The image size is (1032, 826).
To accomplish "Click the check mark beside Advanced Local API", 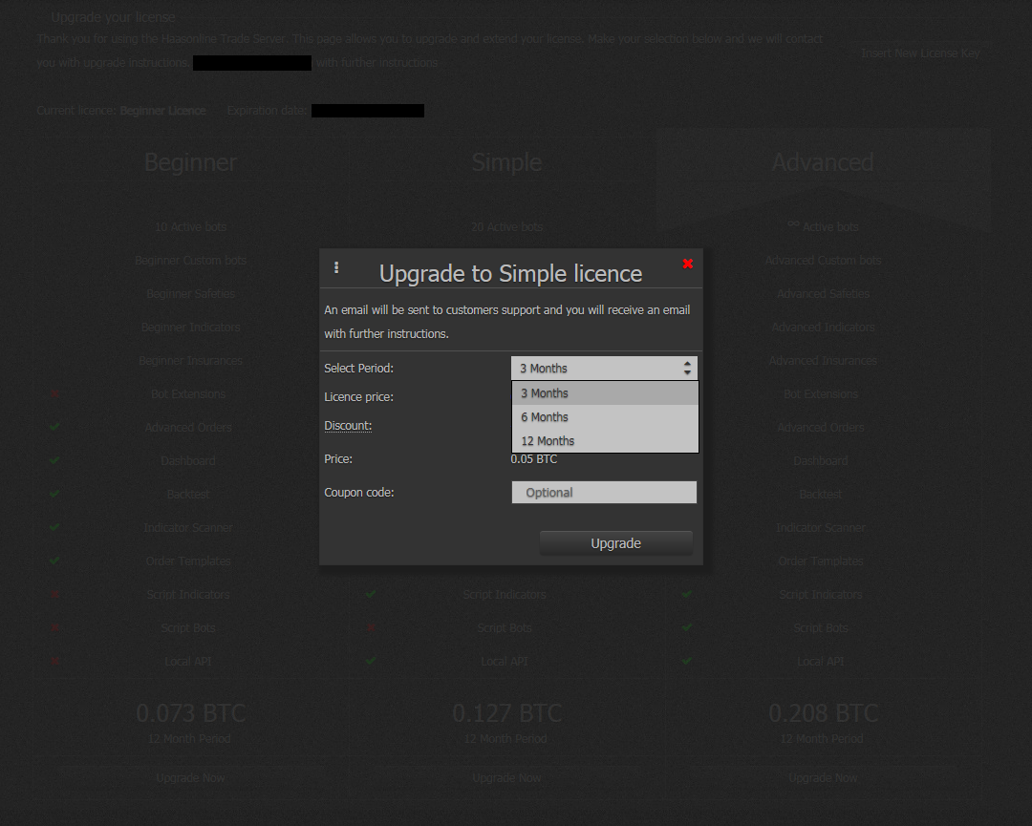I will pos(687,661).
